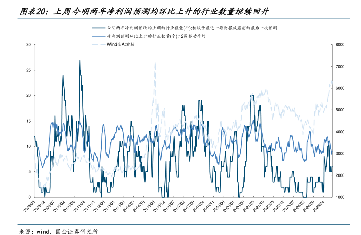Click the dashed Wind全A spike peak above 7000

(155, 63)
